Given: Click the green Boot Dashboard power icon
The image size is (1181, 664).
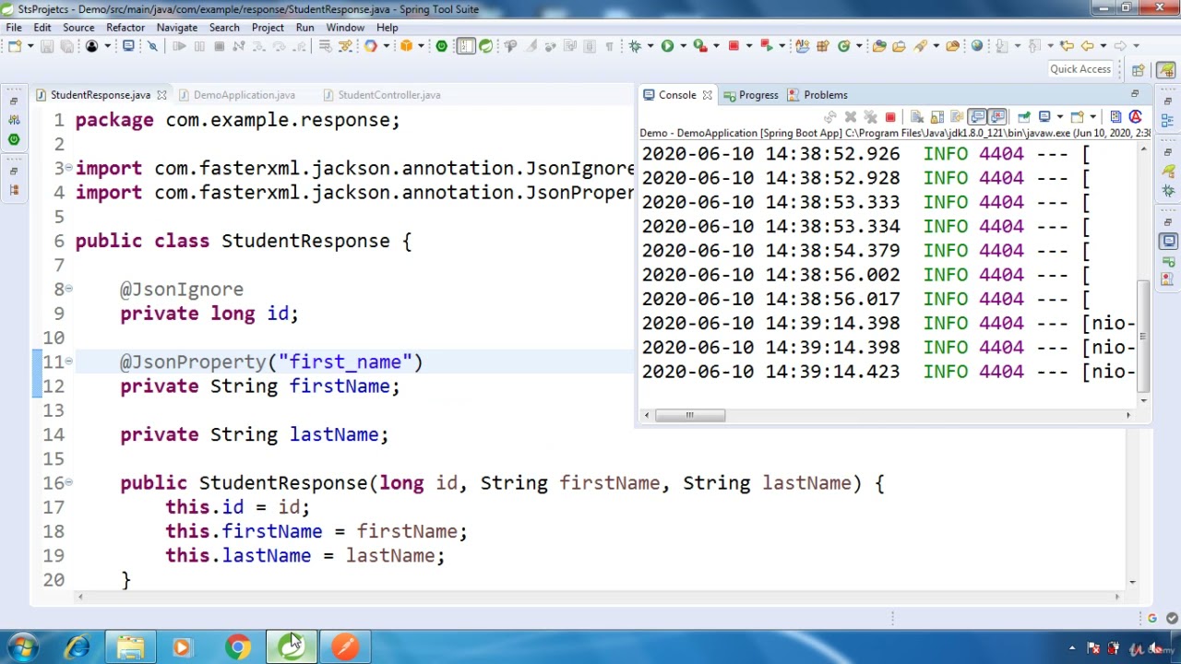Looking at the screenshot, I should tap(441, 46).
